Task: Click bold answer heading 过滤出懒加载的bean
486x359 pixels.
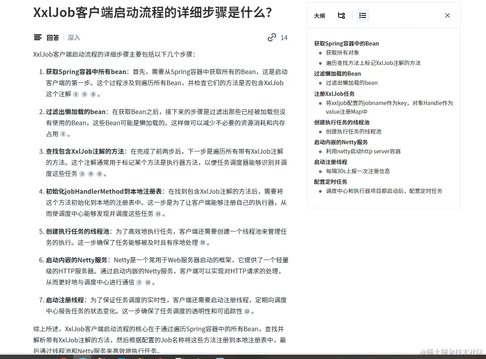Action: [76, 112]
